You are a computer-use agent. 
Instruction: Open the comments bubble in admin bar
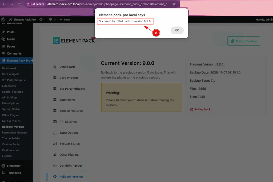[52, 19]
